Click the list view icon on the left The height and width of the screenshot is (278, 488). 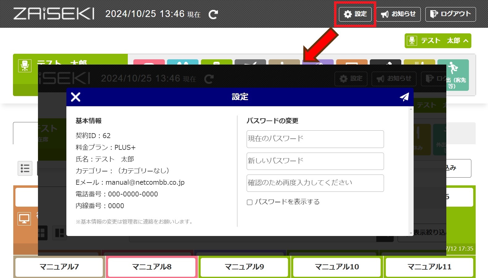tap(25, 168)
